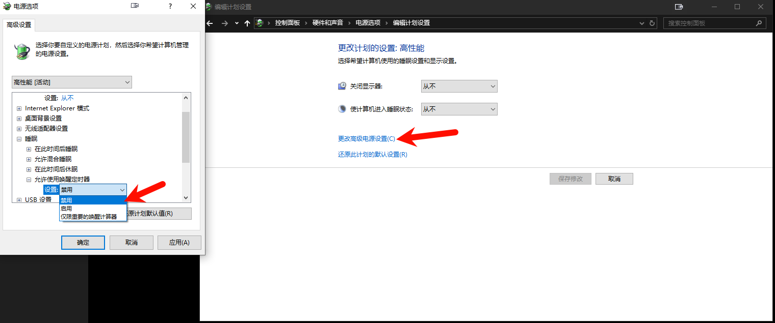Open the 关闭显示器 dropdown
The image size is (775, 323).
tap(459, 86)
